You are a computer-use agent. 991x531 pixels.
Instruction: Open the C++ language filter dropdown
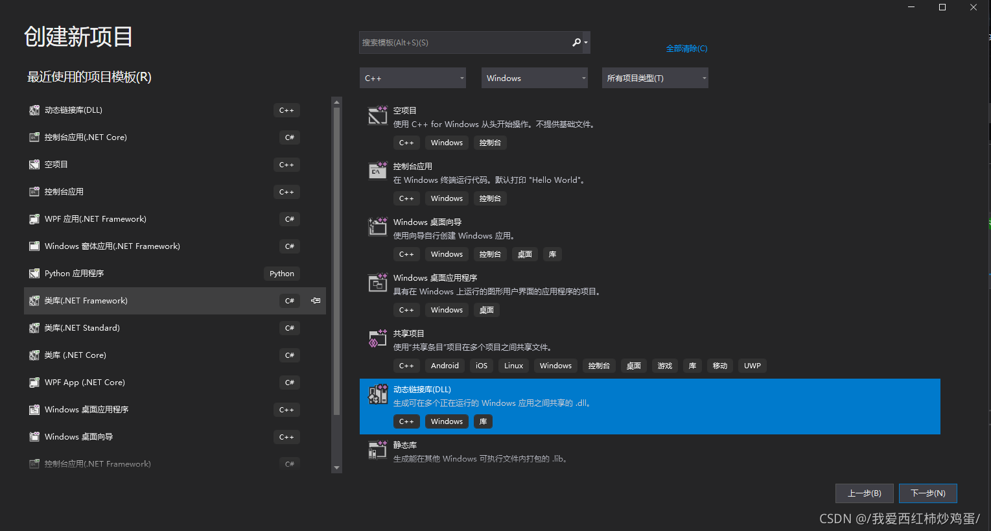tap(413, 78)
